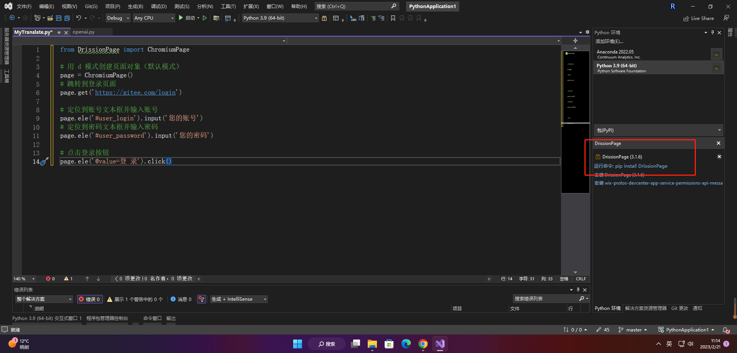Click the error list filter funnel icon
The image size is (737, 353).
click(201, 299)
